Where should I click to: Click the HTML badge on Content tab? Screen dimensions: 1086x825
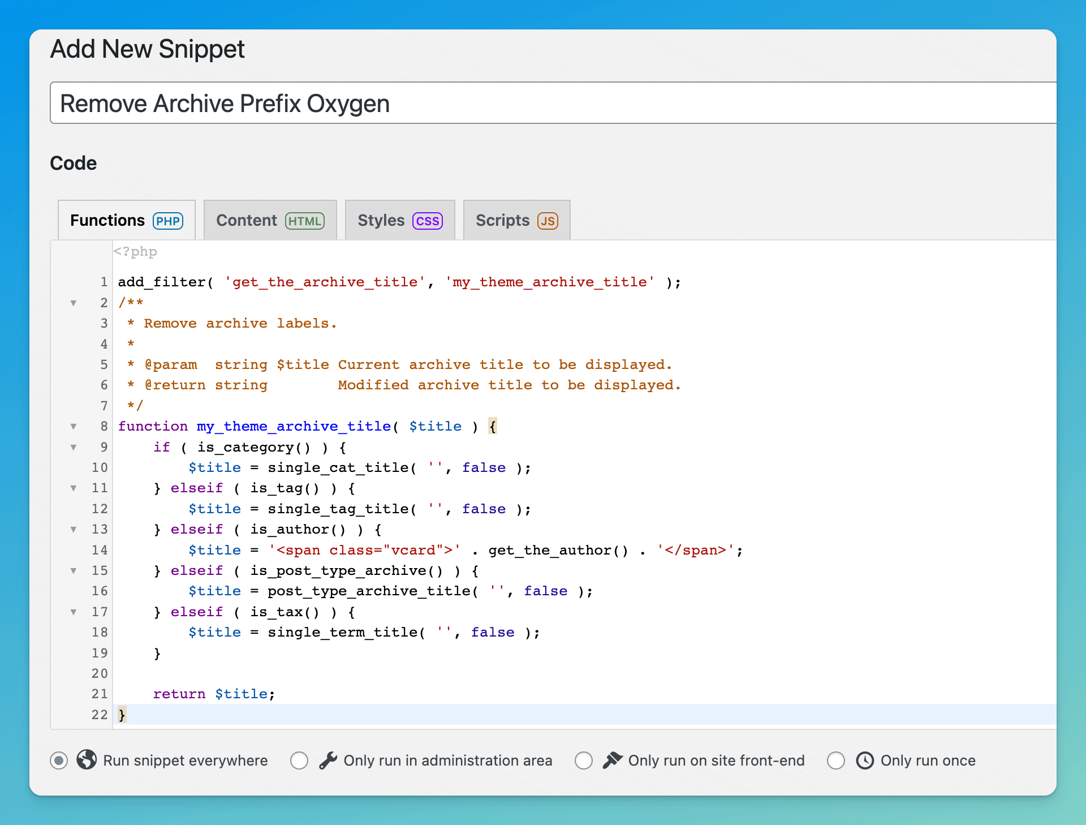pos(305,221)
